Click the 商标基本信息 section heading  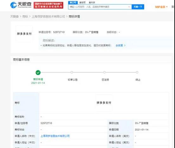click(x=21, y=60)
